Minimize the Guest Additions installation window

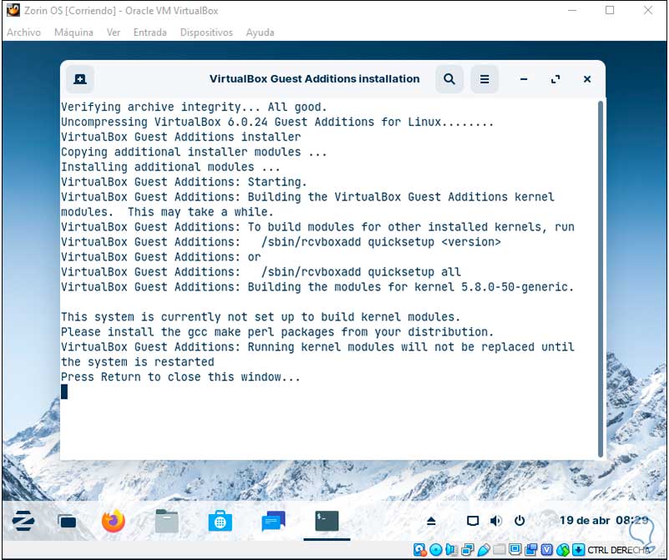tap(524, 79)
